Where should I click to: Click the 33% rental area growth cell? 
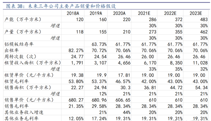(153, 69)
